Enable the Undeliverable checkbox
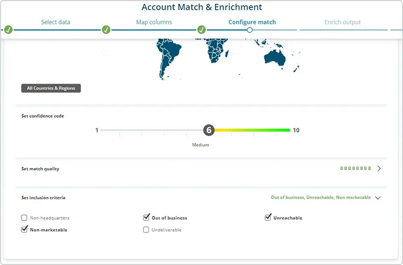403x265 pixels. [x=146, y=230]
